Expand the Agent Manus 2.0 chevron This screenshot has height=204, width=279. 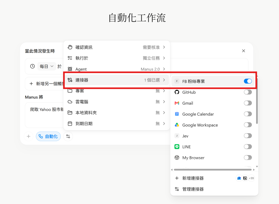point(164,69)
